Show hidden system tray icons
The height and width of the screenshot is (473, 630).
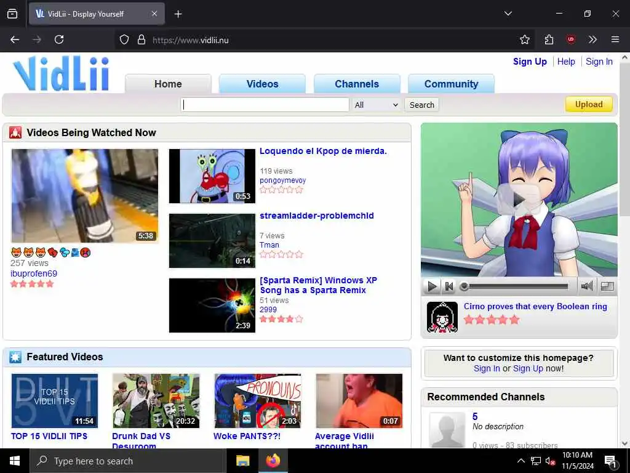point(520,461)
